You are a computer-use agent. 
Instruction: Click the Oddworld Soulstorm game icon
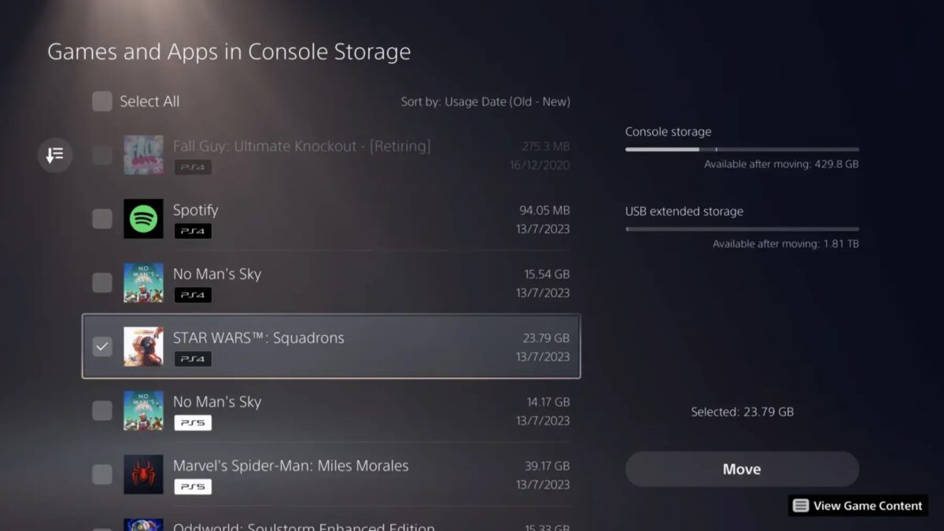point(143,525)
